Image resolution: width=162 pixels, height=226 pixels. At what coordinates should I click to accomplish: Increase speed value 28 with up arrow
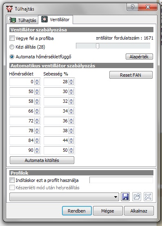(x=71, y=80)
